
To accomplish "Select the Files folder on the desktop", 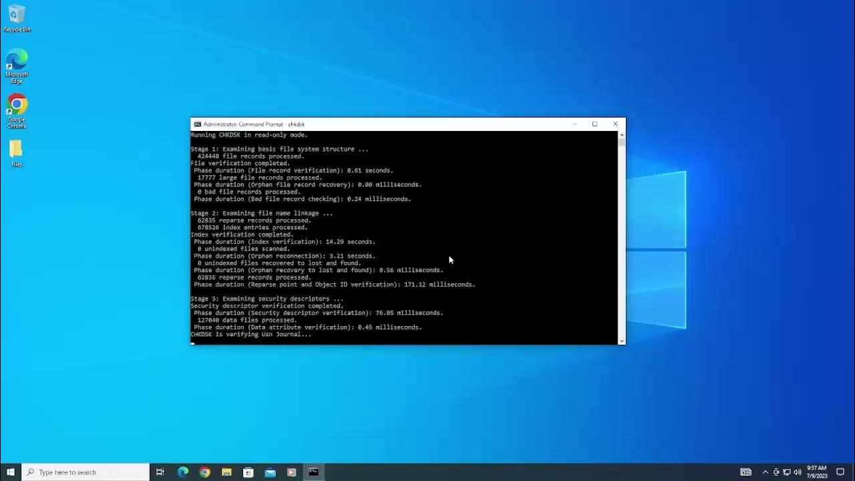I will point(16,154).
